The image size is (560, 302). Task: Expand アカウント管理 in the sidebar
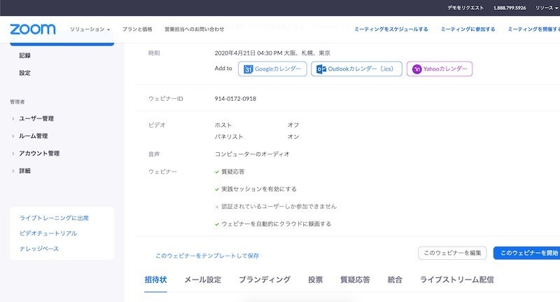point(39,153)
